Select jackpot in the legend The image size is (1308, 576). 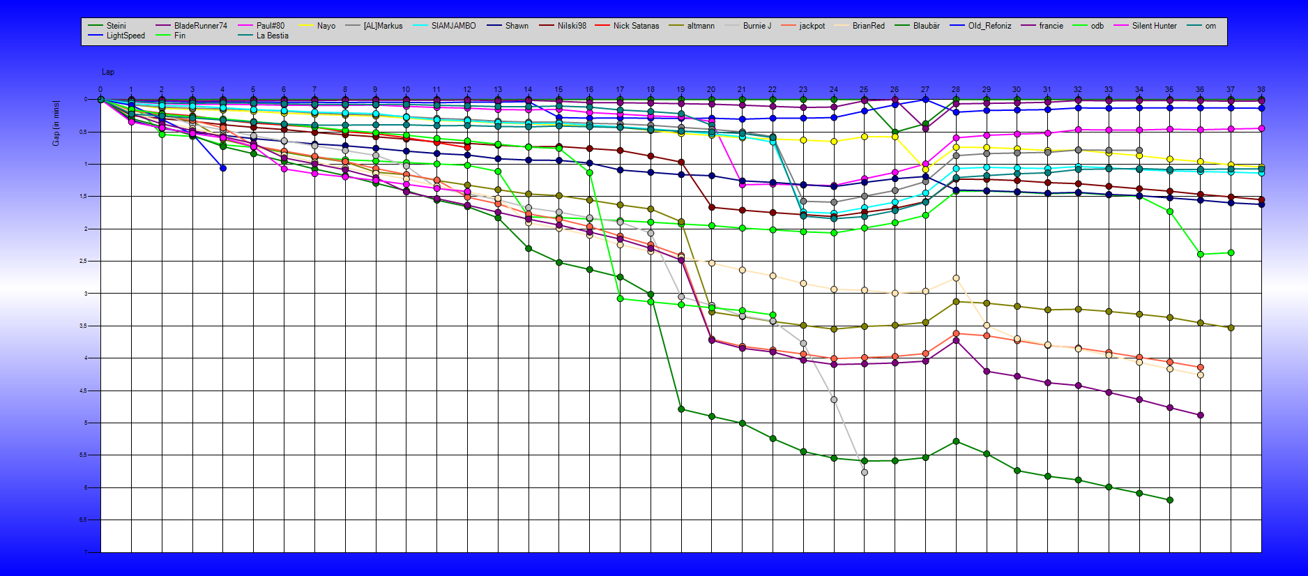pyautogui.click(x=803, y=26)
